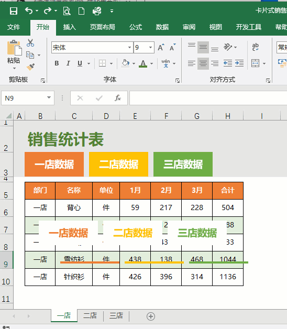
Task: Toggle center horizontal alignment
Action: click(203, 63)
